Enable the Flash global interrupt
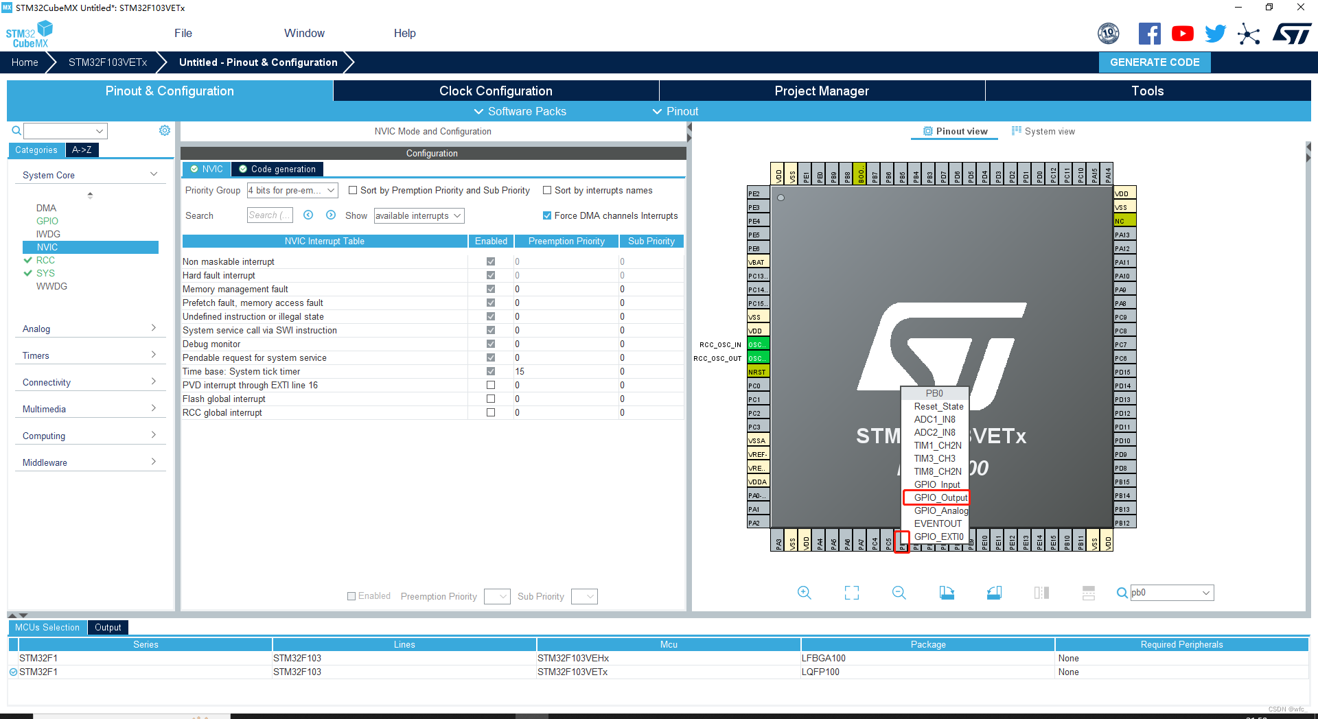 click(490, 399)
